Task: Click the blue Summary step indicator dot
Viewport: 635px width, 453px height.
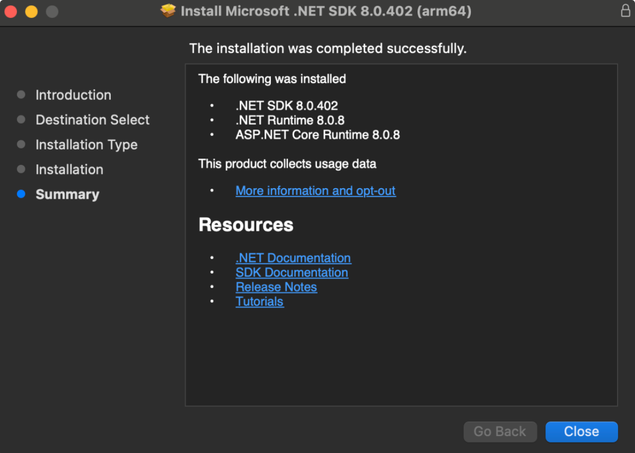Action: point(21,194)
